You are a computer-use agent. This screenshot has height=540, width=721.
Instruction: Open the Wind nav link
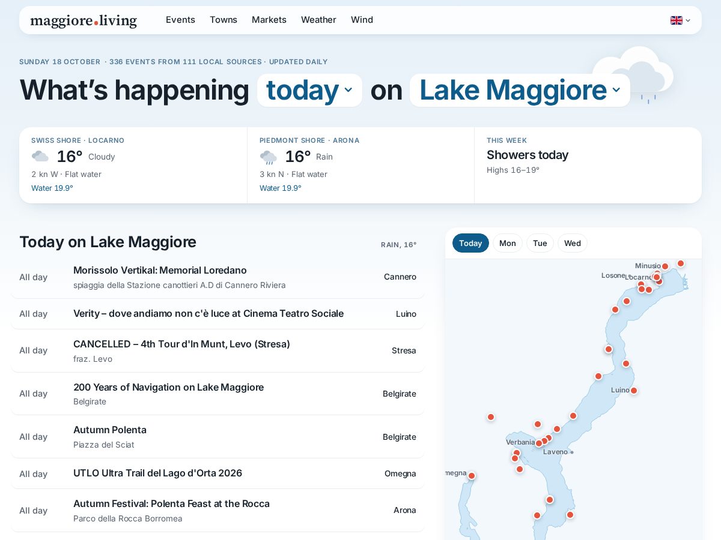362,20
